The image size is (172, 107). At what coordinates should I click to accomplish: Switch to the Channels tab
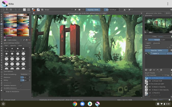156,43
